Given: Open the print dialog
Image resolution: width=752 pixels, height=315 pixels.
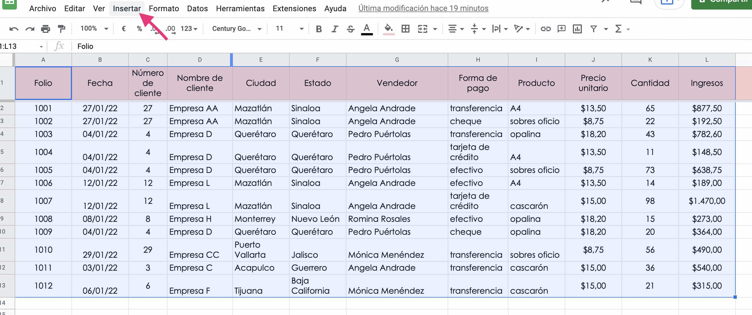Looking at the screenshot, I should [46, 29].
